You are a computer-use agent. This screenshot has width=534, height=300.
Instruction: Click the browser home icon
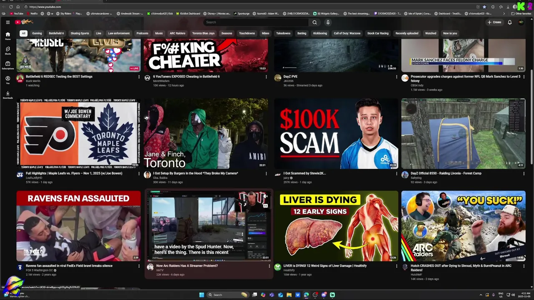click(x=18, y=7)
